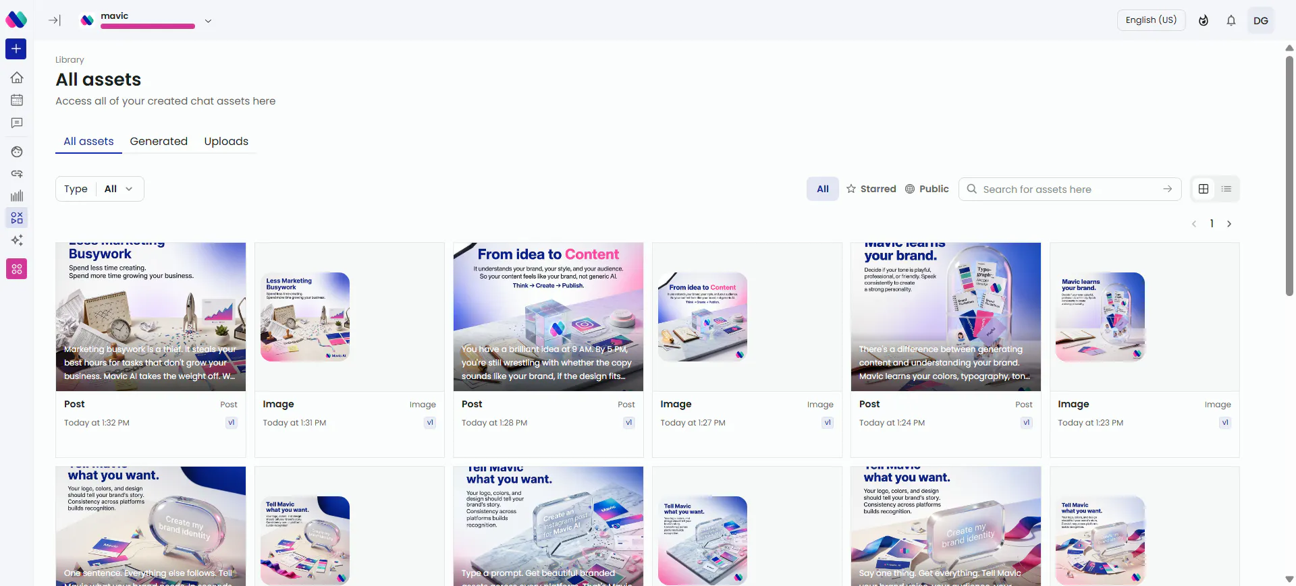1296x586 pixels.
Task: Open the post thumbnail reading 'Say one thing'
Action: (946, 526)
